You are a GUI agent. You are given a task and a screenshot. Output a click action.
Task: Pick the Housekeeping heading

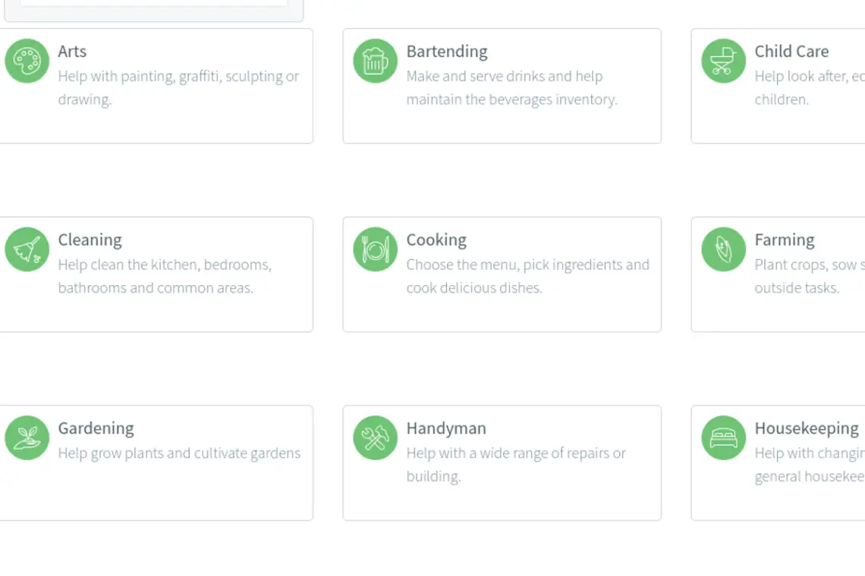806,428
